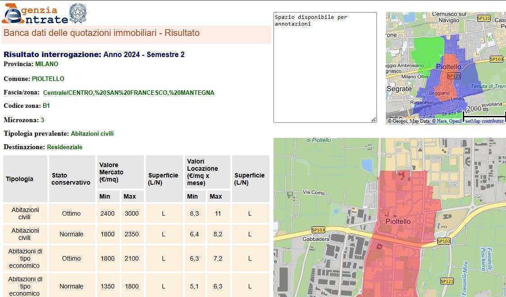Click the Gabbadera SP103 road badge
Screen dimensions: 506x297
(318, 230)
